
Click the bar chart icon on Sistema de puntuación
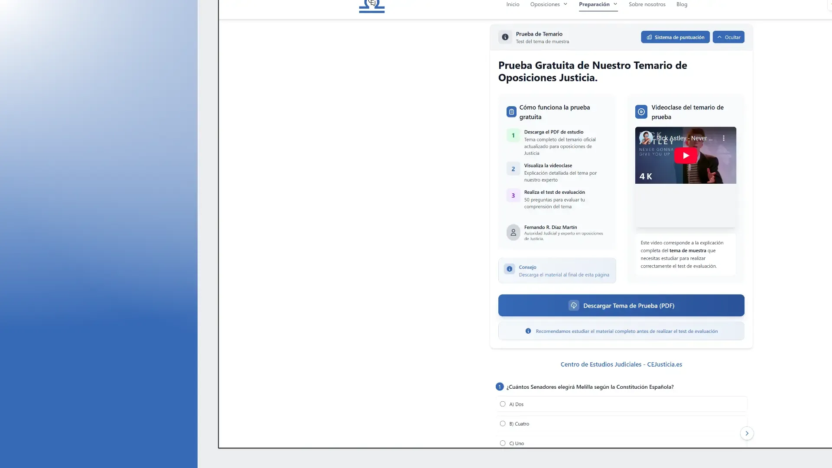click(x=649, y=37)
